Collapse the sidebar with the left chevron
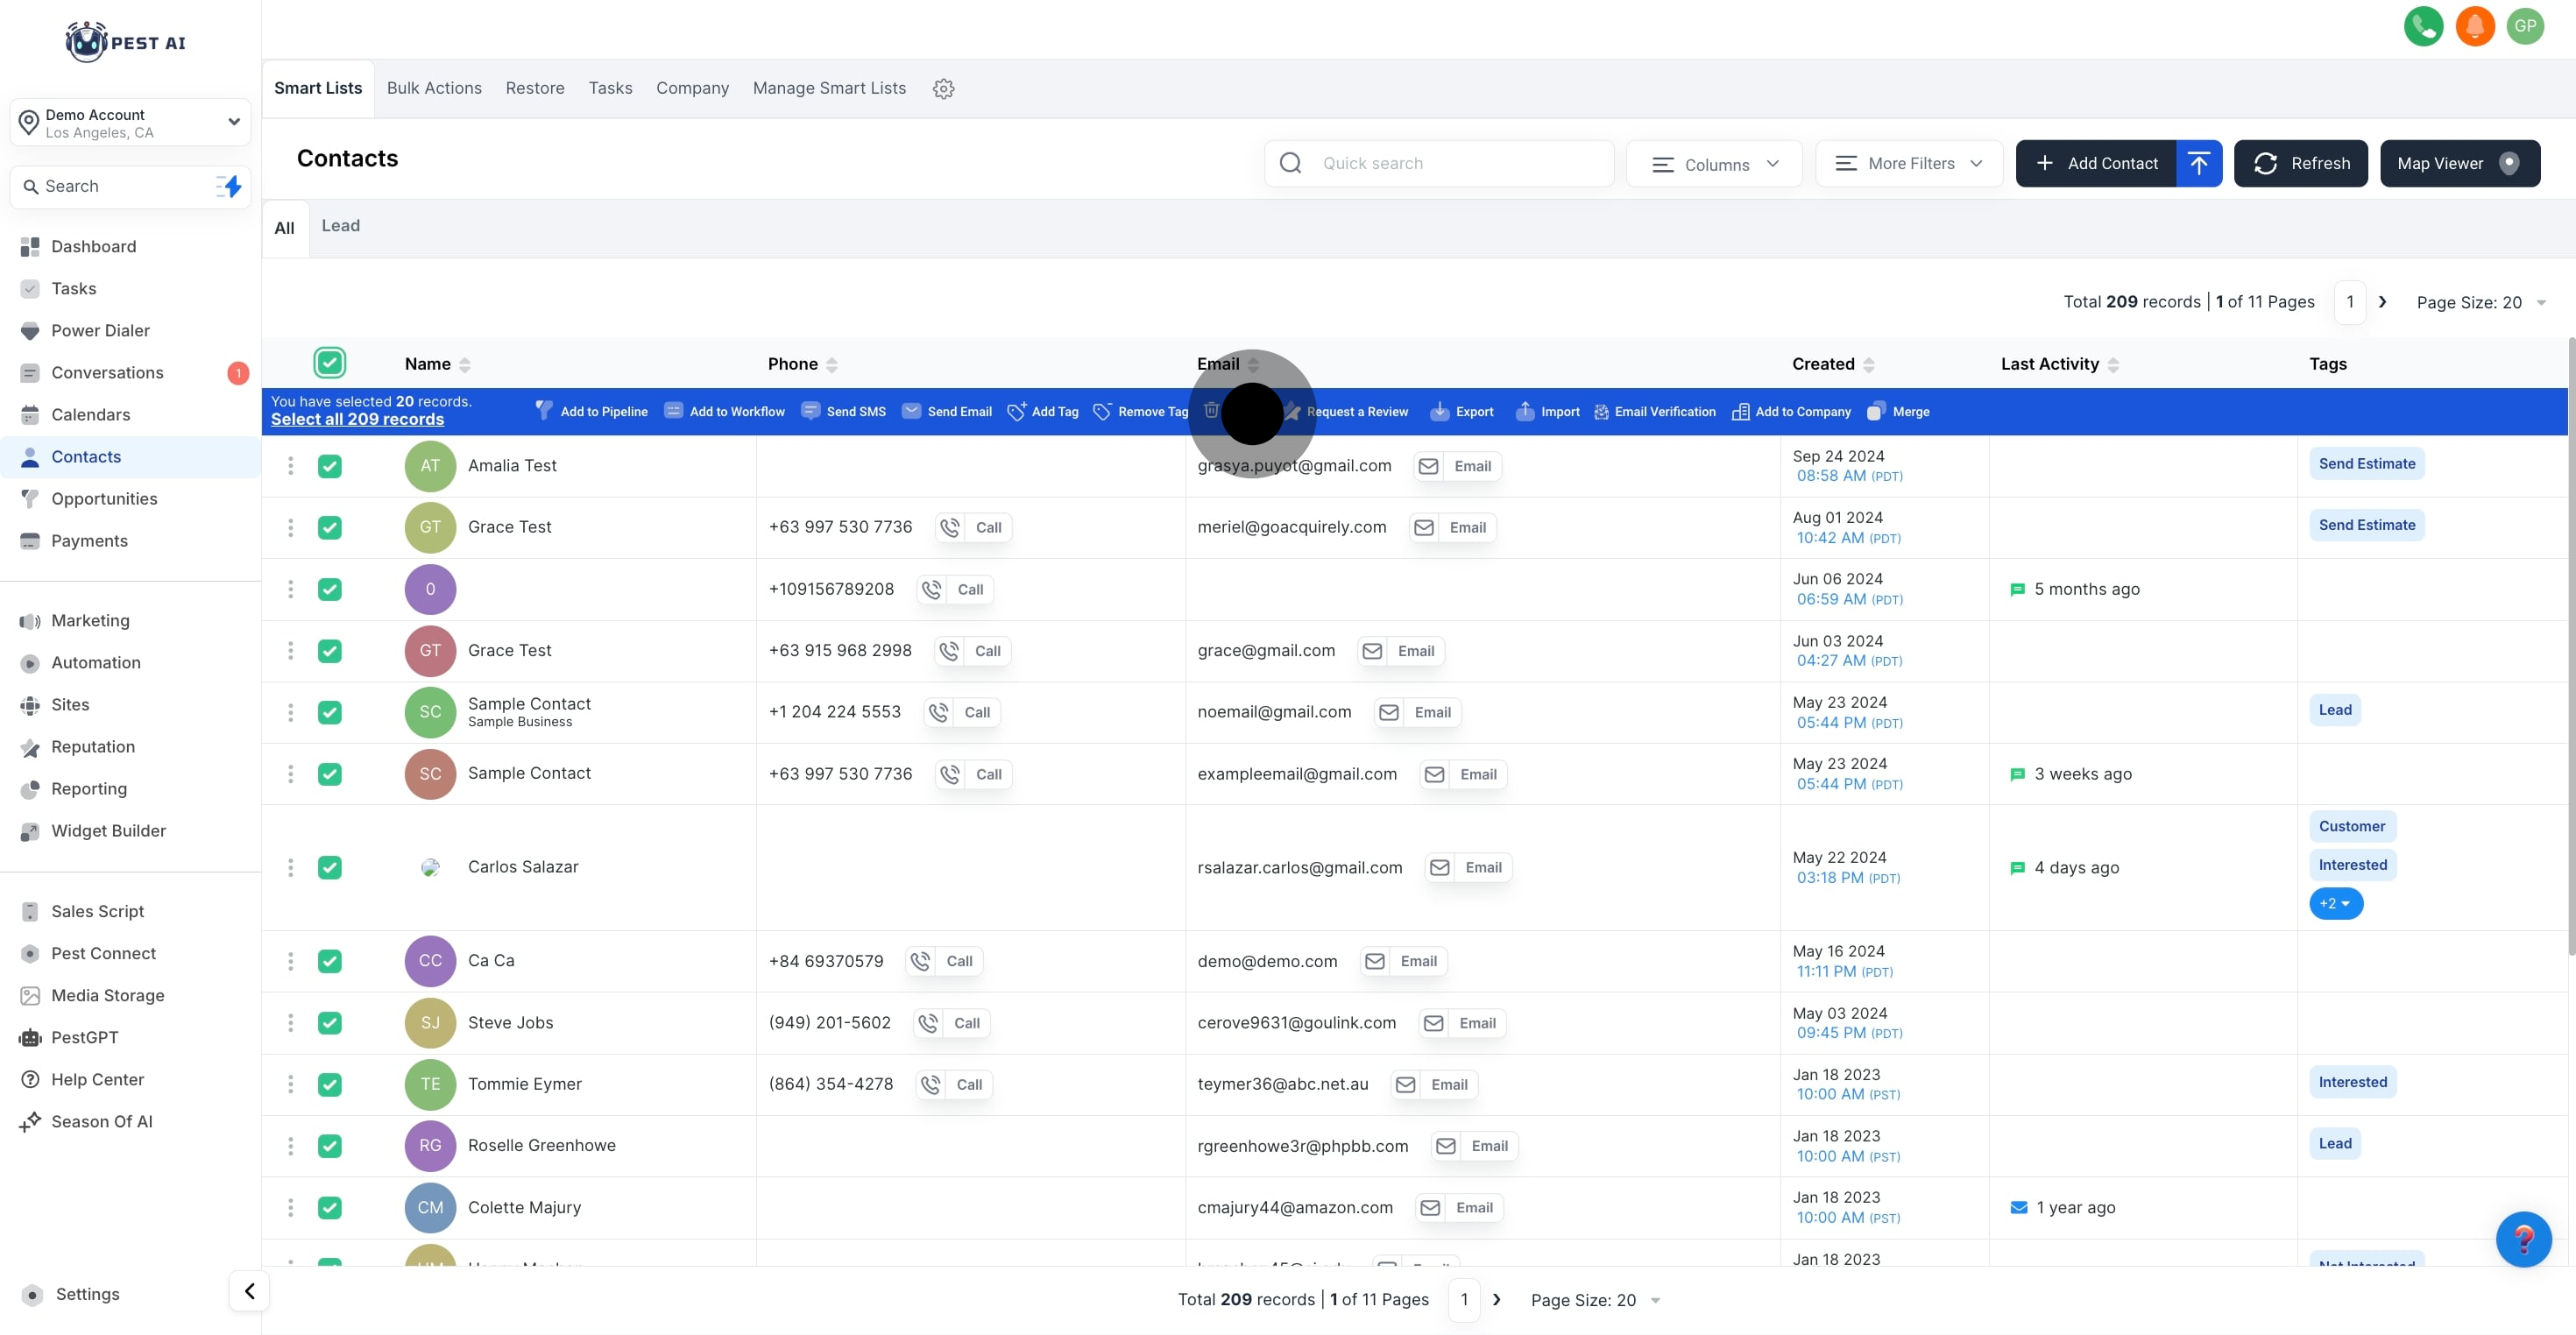Screen dimensions: 2576x1335 pyautogui.click(x=249, y=1291)
